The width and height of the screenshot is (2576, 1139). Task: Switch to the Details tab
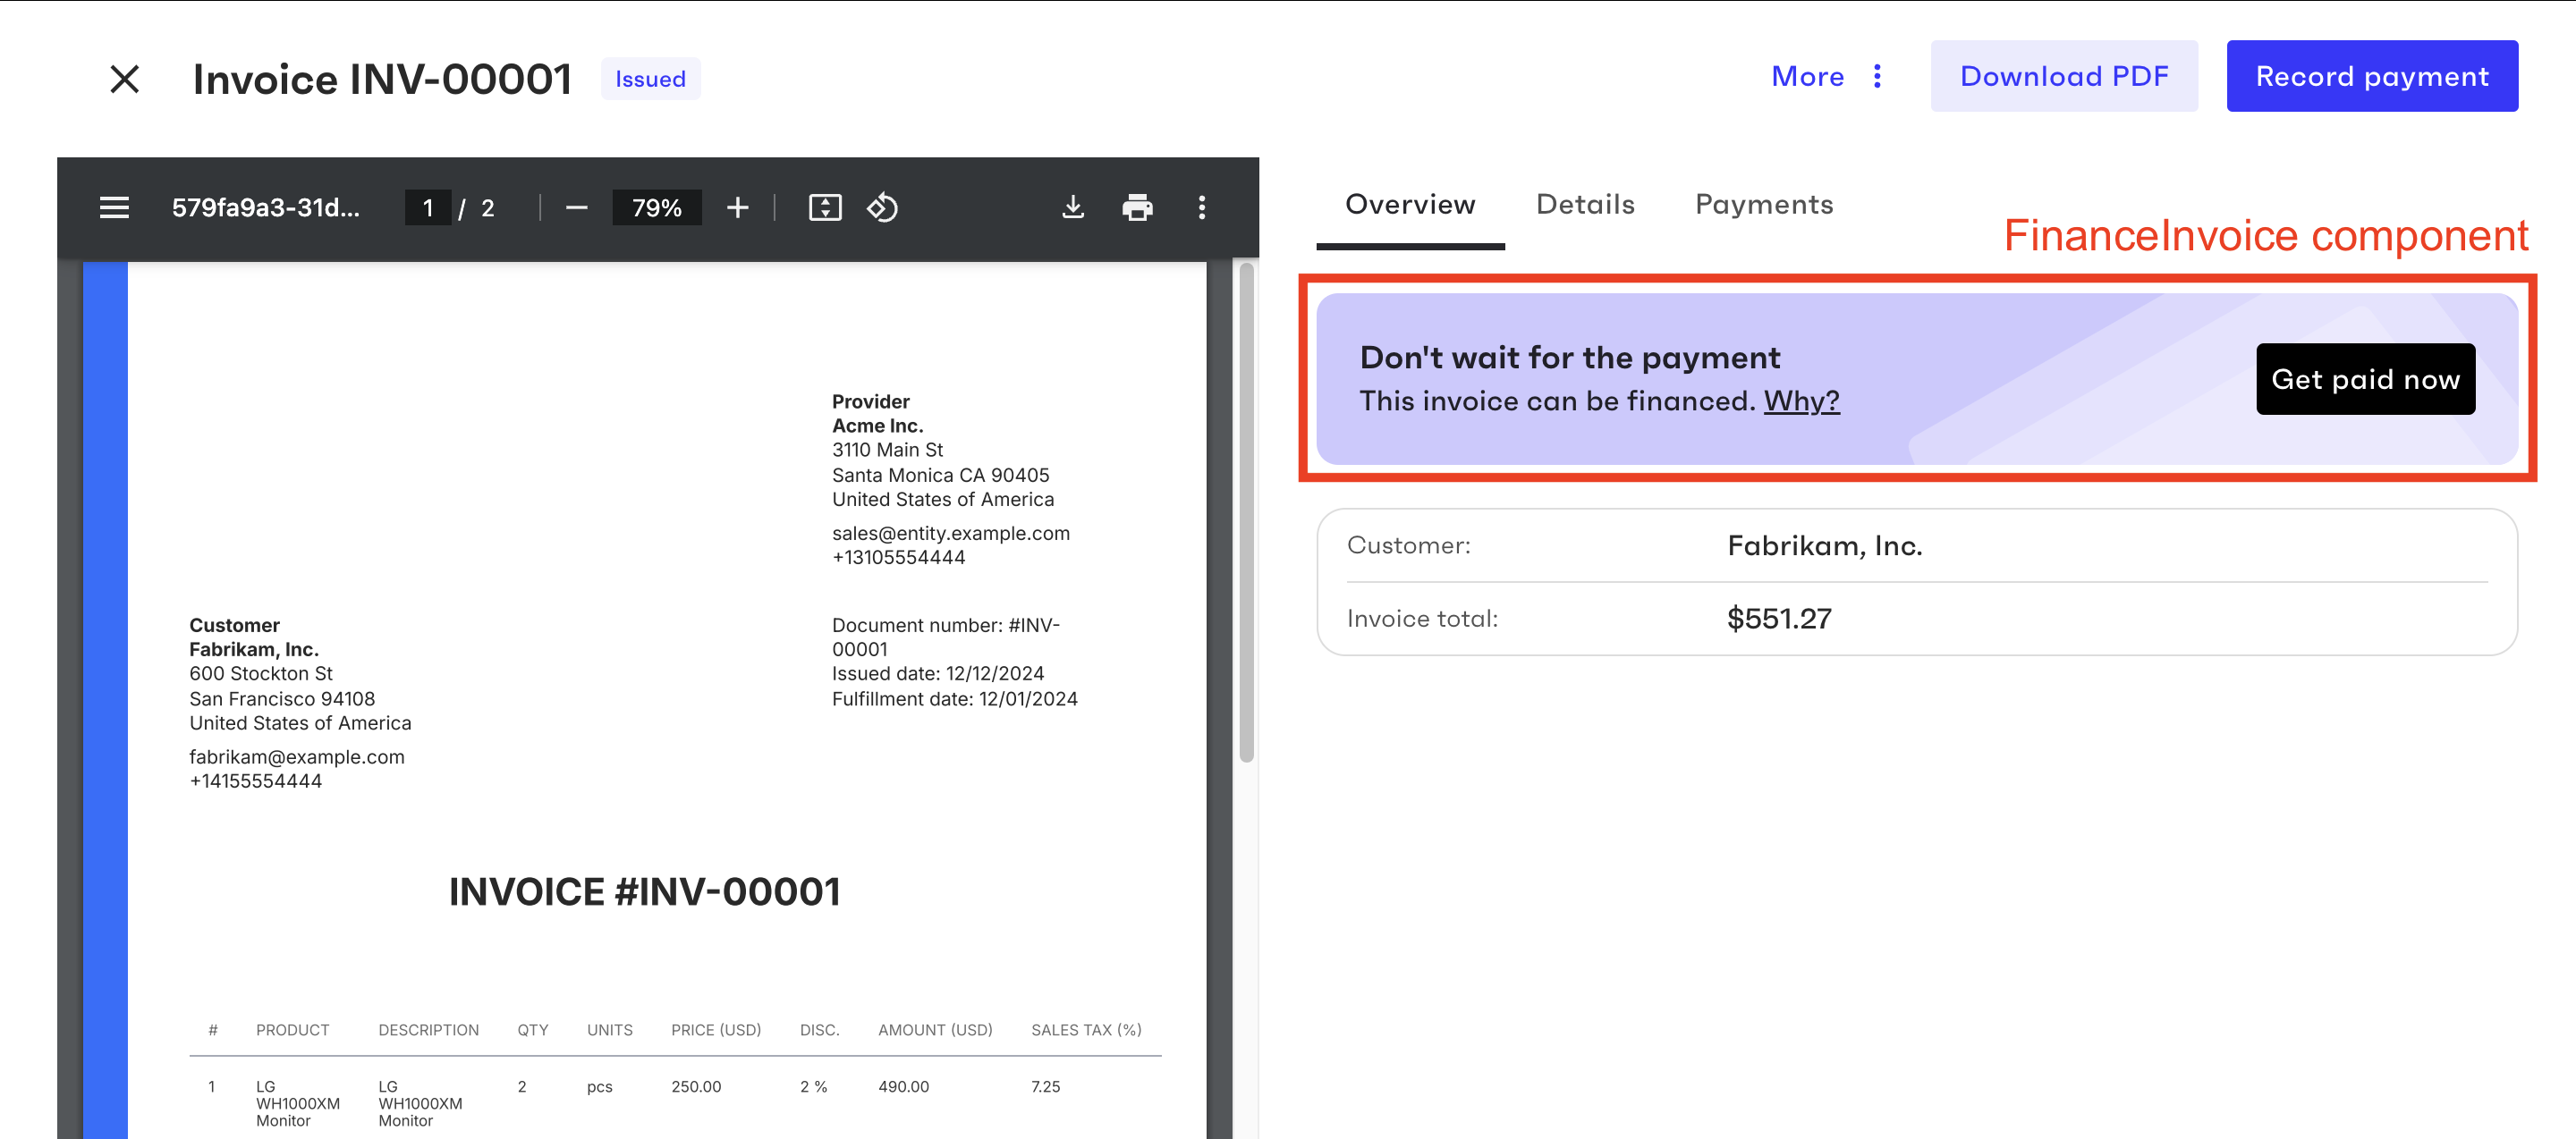(1584, 204)
